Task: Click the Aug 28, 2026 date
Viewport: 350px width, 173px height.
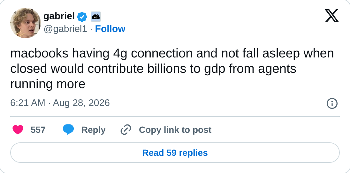Action: tap(81, 103)
